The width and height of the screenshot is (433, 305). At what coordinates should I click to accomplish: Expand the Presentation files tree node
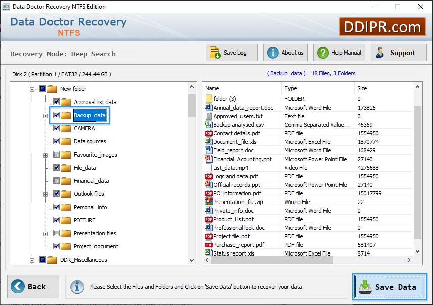[45, 234]
